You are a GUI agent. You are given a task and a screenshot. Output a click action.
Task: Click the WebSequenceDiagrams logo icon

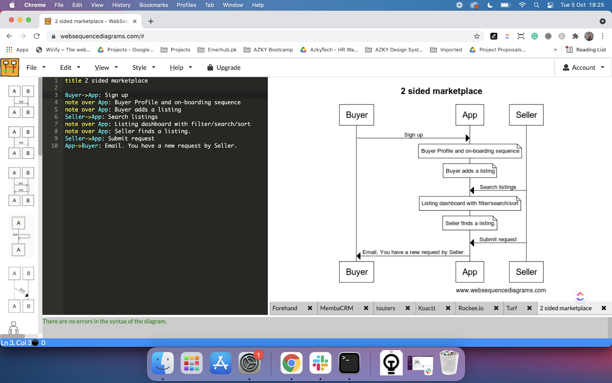point(10,67)
